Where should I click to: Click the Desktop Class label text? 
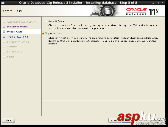tap(56, 21)
